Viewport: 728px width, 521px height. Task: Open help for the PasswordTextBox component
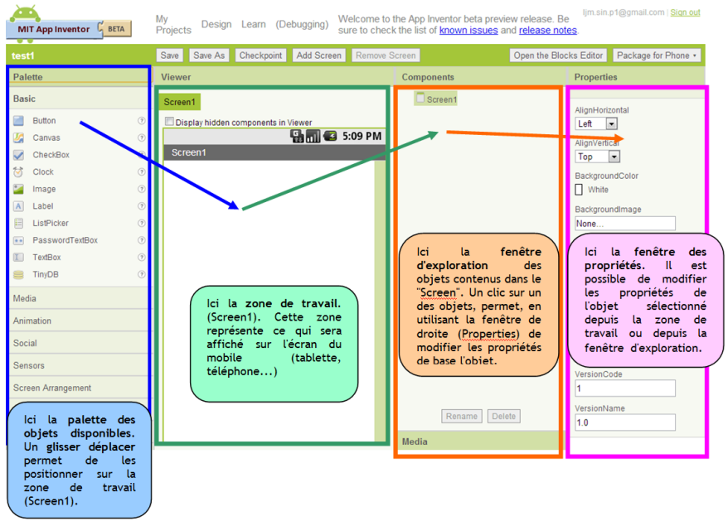point(142,240)
